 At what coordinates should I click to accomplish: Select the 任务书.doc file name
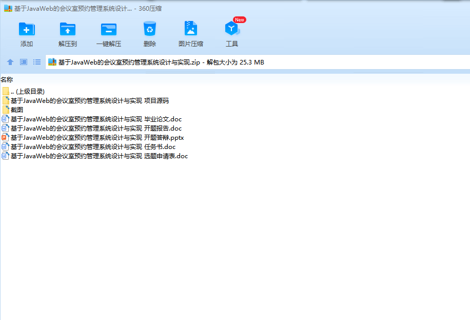pos(93,147)
